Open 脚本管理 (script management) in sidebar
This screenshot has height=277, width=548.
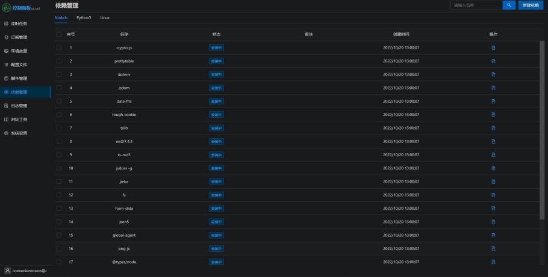tap(19, 78)
